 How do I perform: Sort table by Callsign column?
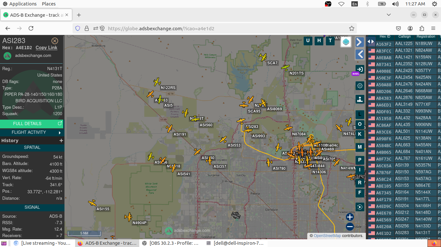click(405, 37)
